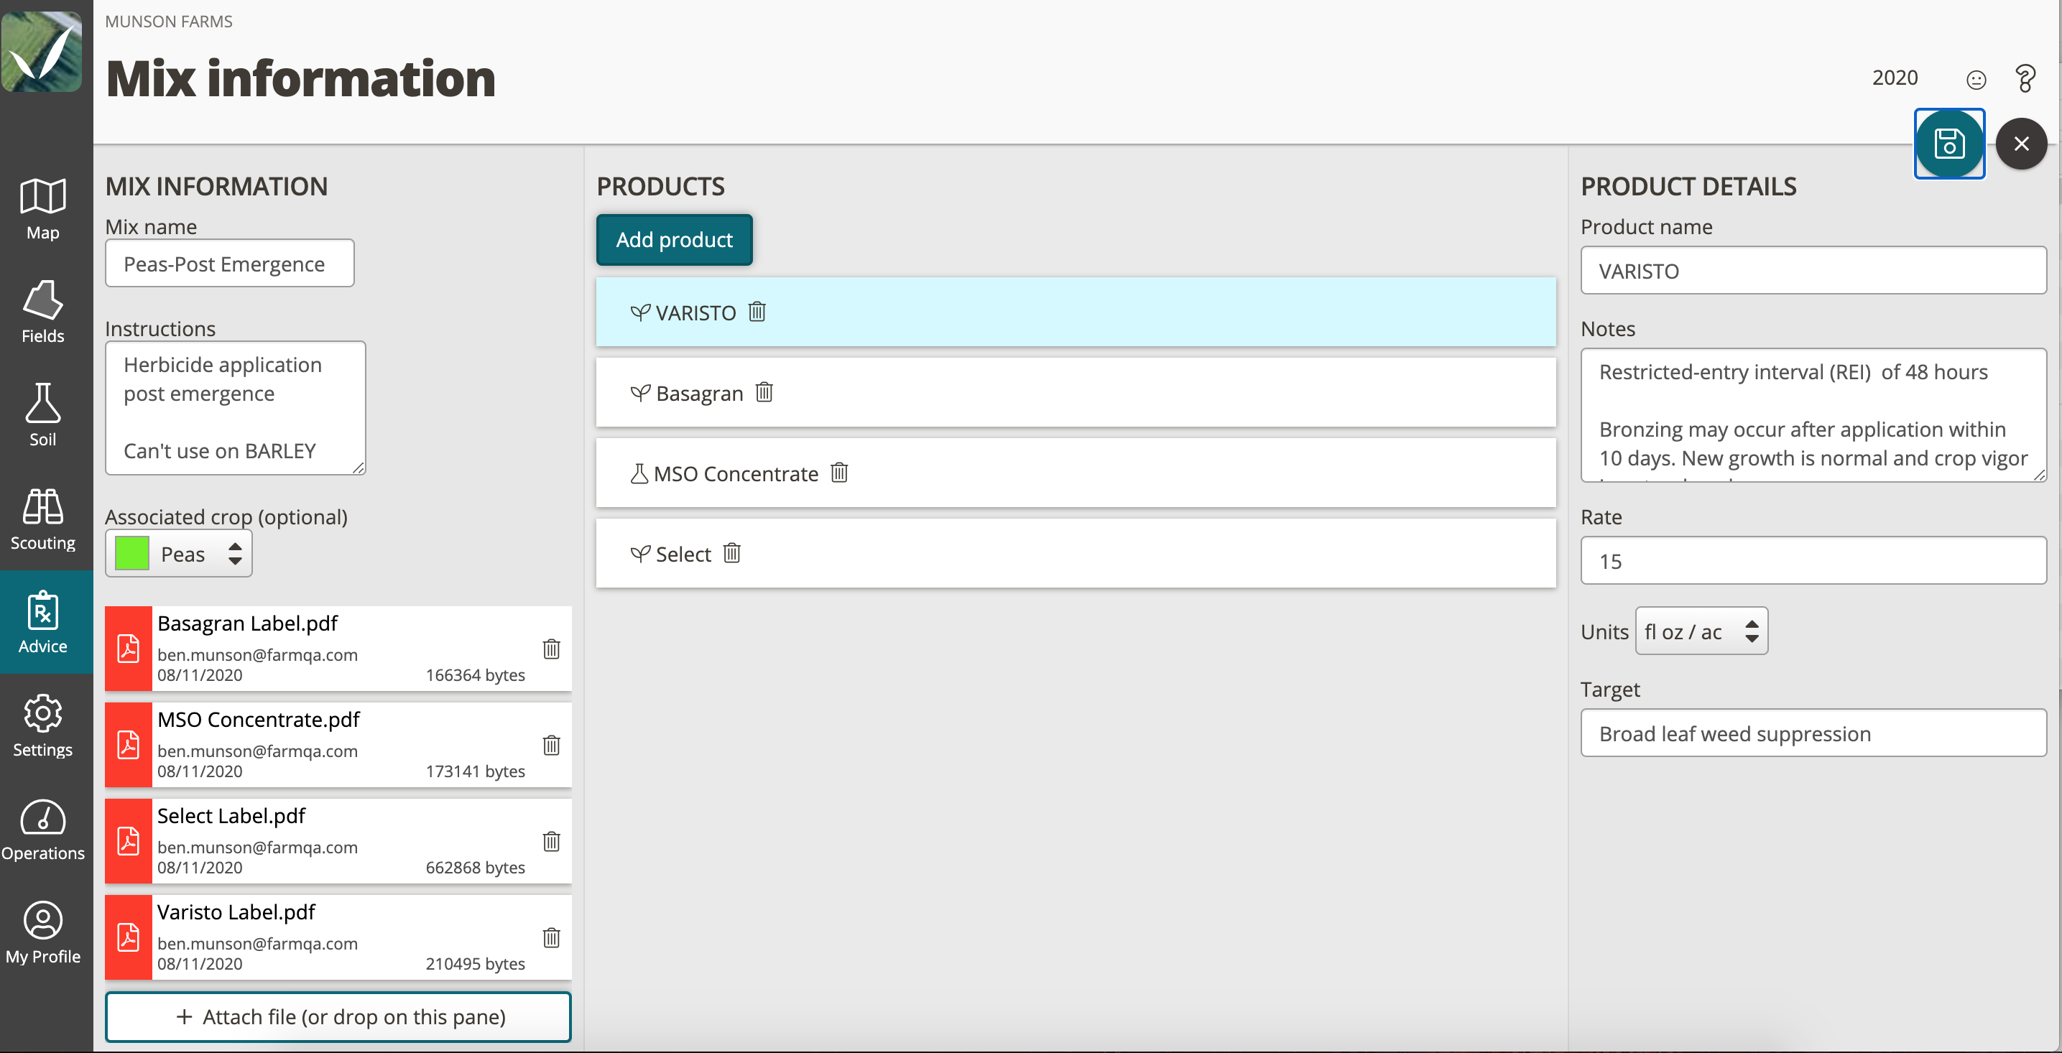Click the smiley feedback icon
Viewport: 2062px width, 1053px height.
pos(1976,79)
